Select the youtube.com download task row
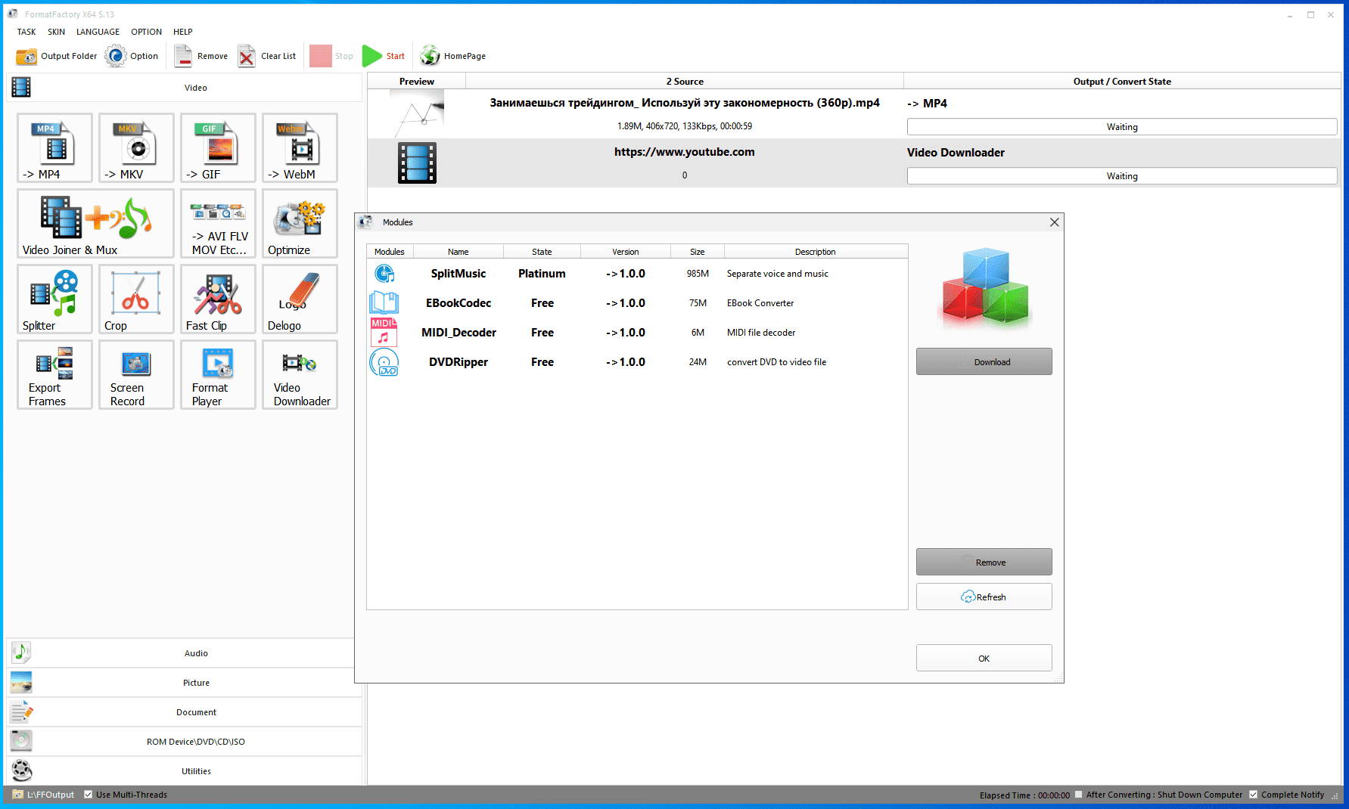Image resolution: width=1349 pixels, height=809 pixels. [853, 163]
